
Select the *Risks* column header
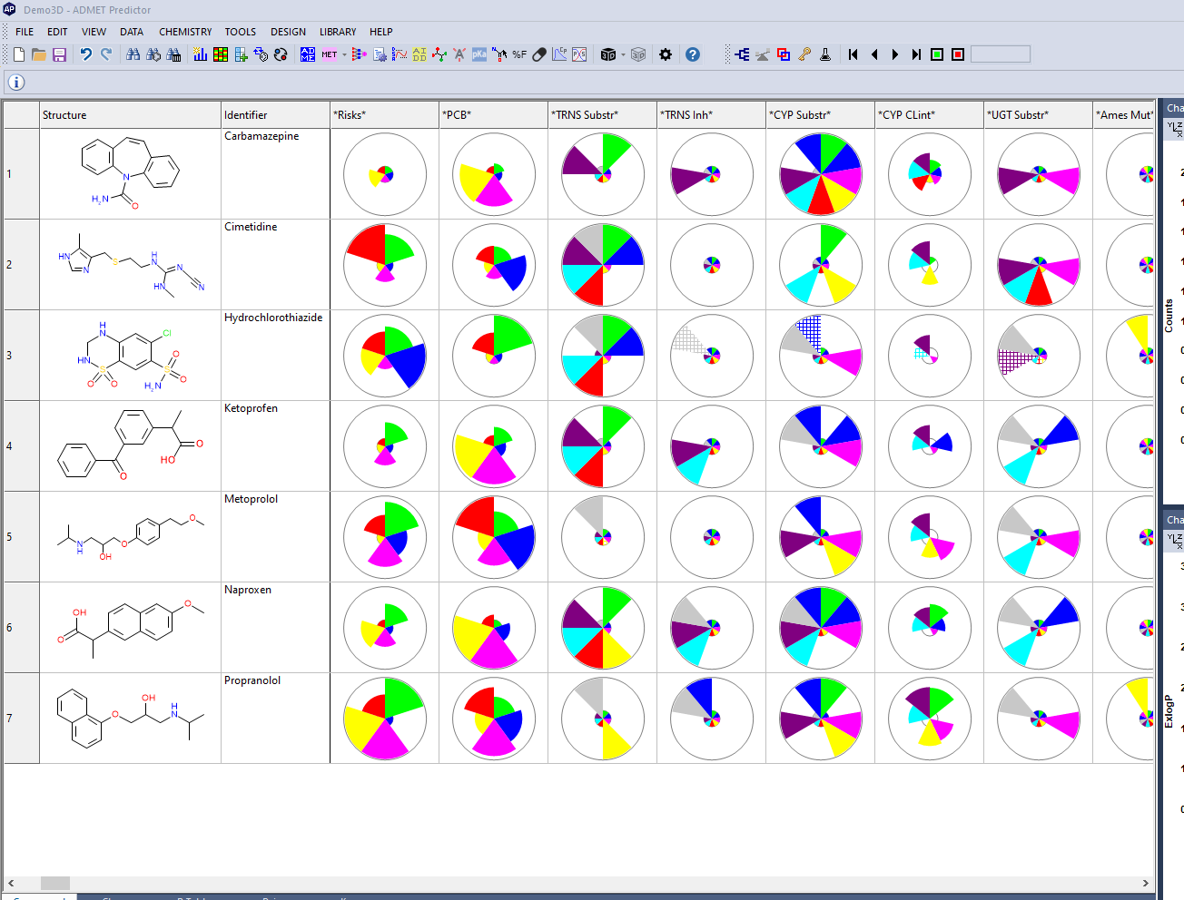tap(385, 115)
